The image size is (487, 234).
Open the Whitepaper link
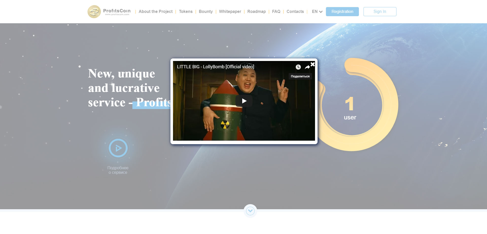click(230, 12)
